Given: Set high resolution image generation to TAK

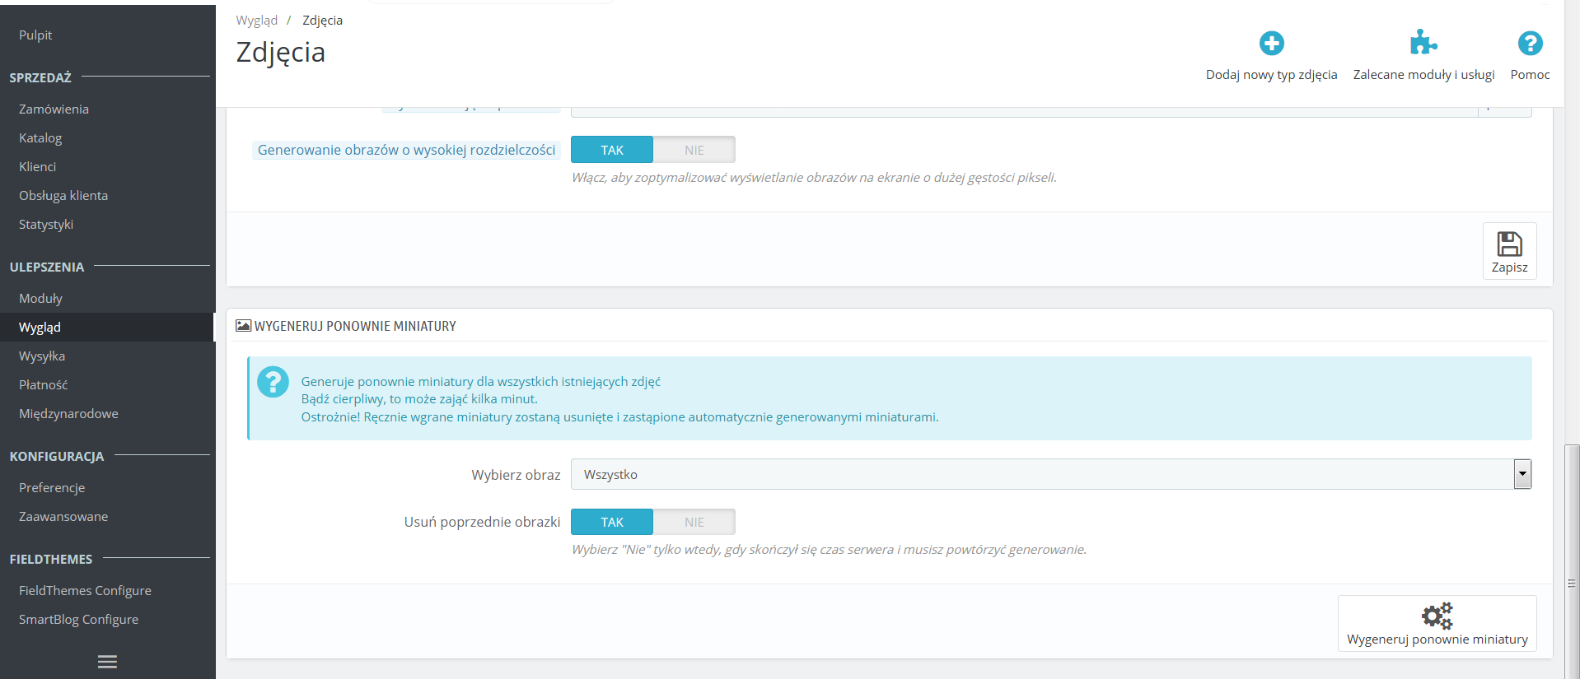Looking at the screenshot, I should pyautogui.click(x=612, y=150).
